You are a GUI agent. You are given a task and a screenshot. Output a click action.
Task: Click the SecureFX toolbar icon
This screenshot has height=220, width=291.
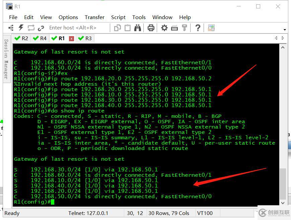(x=211, y=28)
